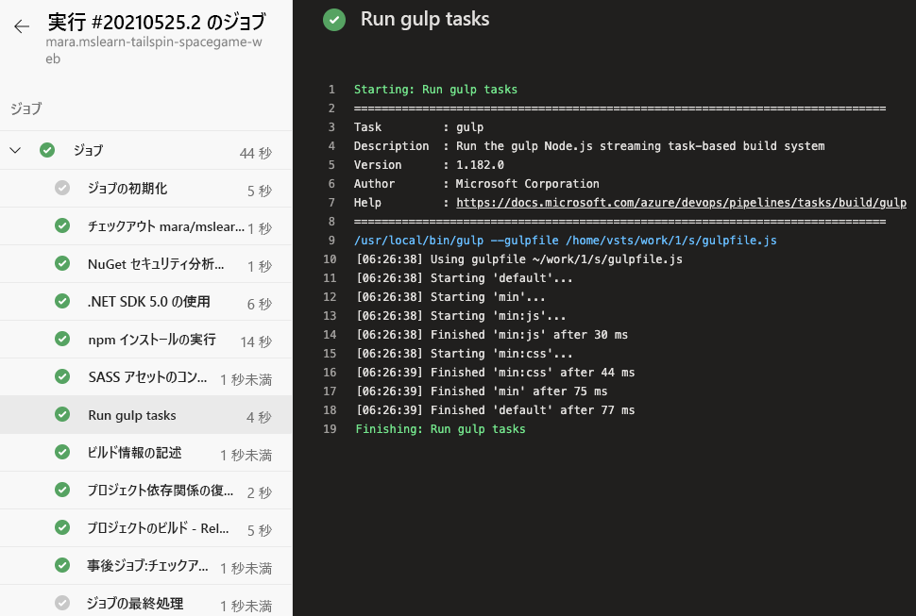Click the ジョブ section heading
The image size is (916, 616).
pyautogui.click(x=25, y=108)
